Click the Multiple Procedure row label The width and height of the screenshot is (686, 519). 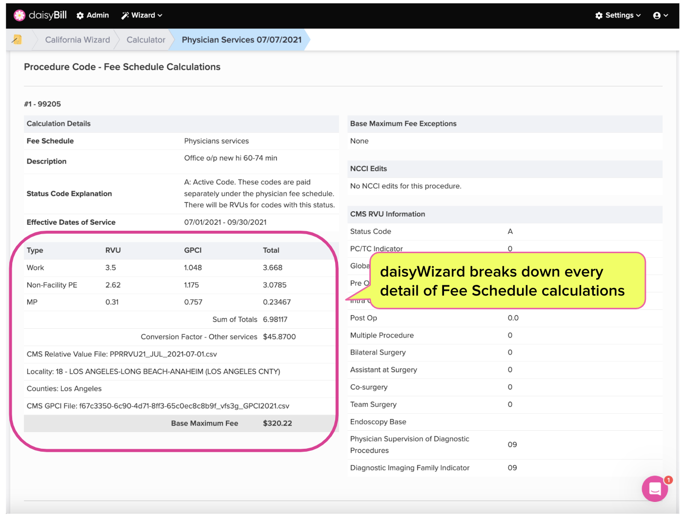click(382, 336)
